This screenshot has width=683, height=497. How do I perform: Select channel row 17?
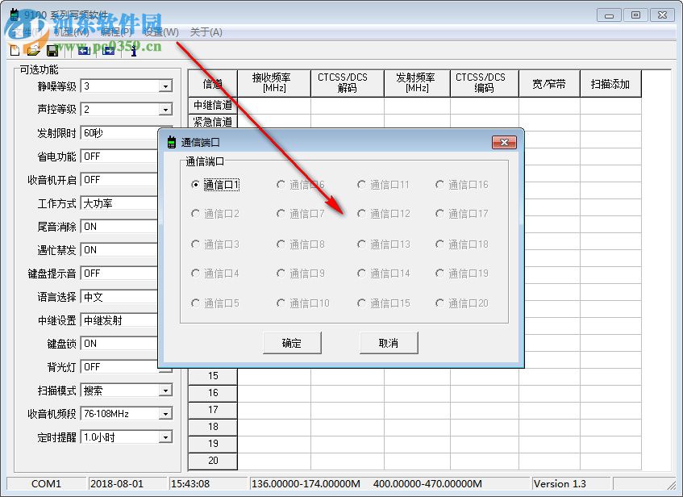coord(213,410)
